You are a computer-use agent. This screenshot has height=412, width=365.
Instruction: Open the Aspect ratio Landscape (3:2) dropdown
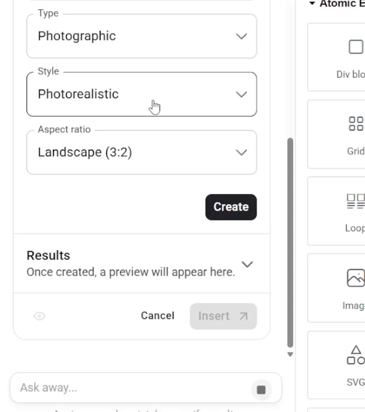pos(142,152)
